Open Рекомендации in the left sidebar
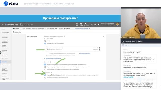 (5, 32)
